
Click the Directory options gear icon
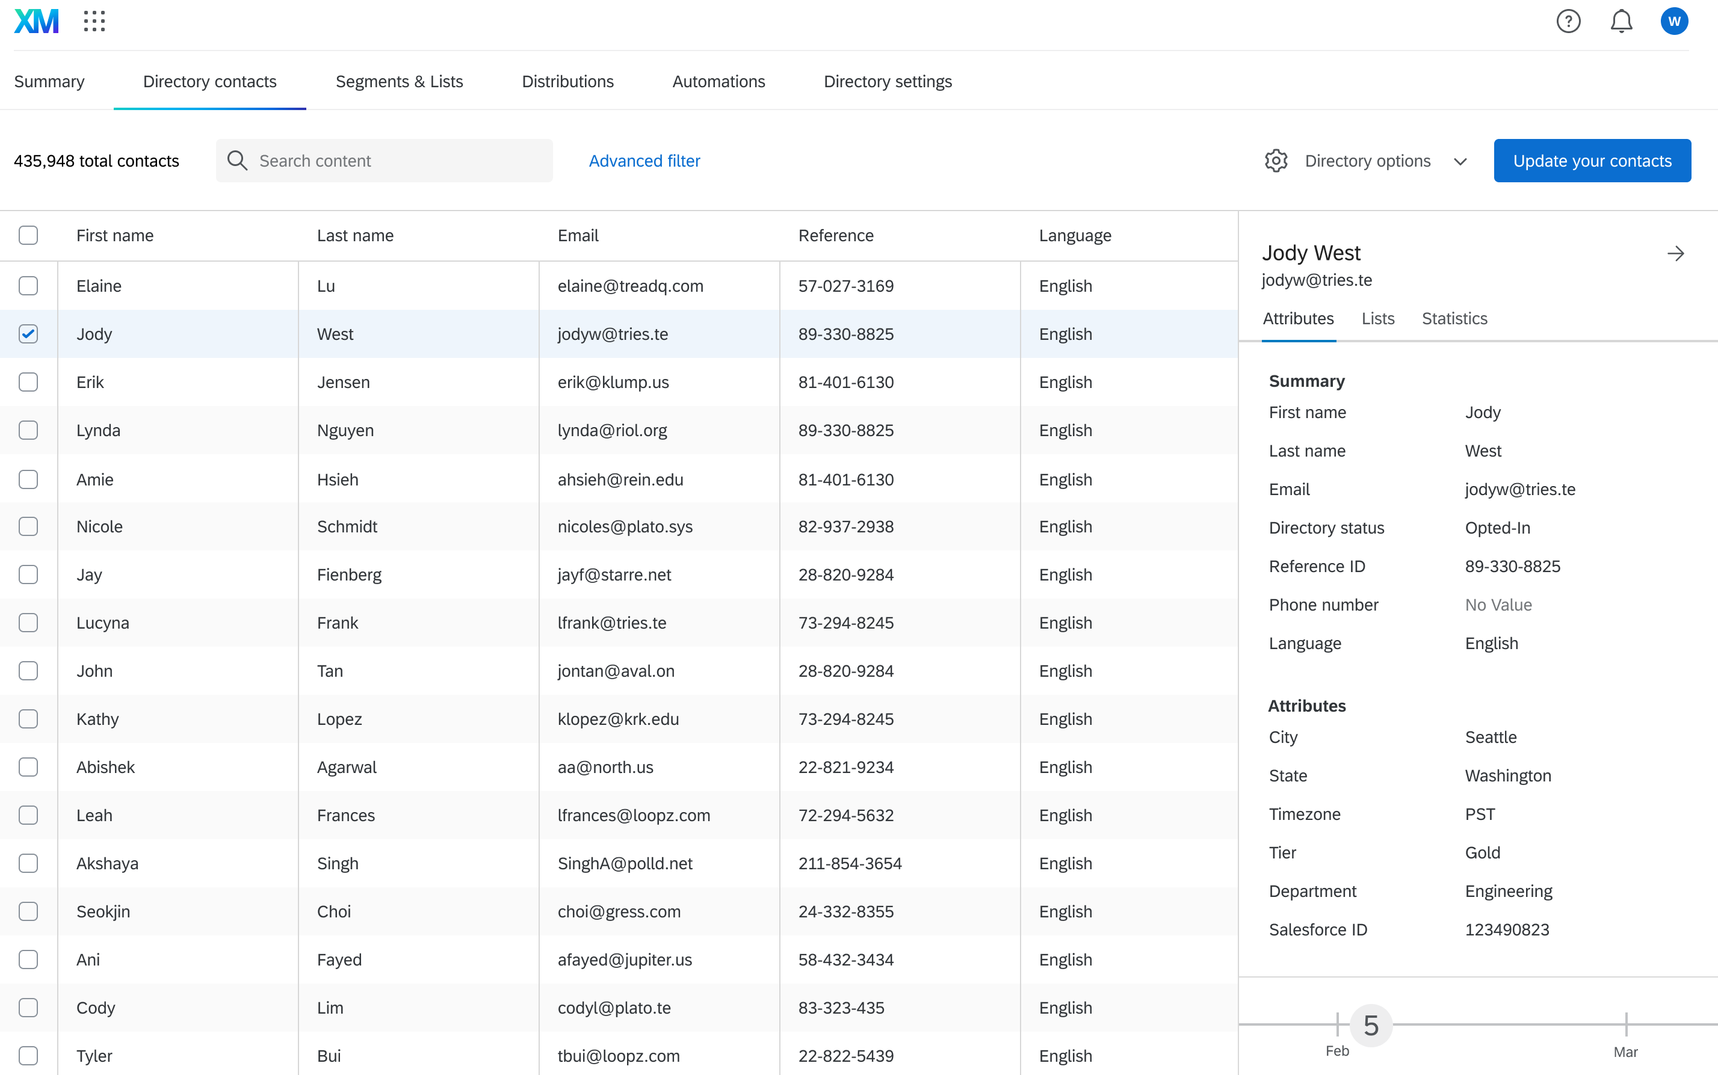[x=1276, y=161]
